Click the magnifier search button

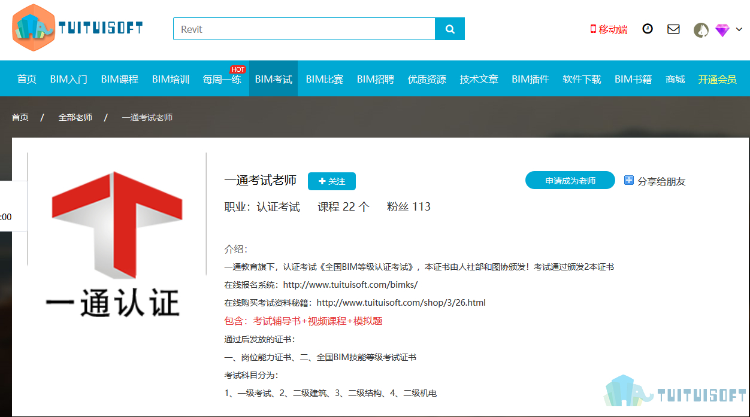(x=450, y=29)
